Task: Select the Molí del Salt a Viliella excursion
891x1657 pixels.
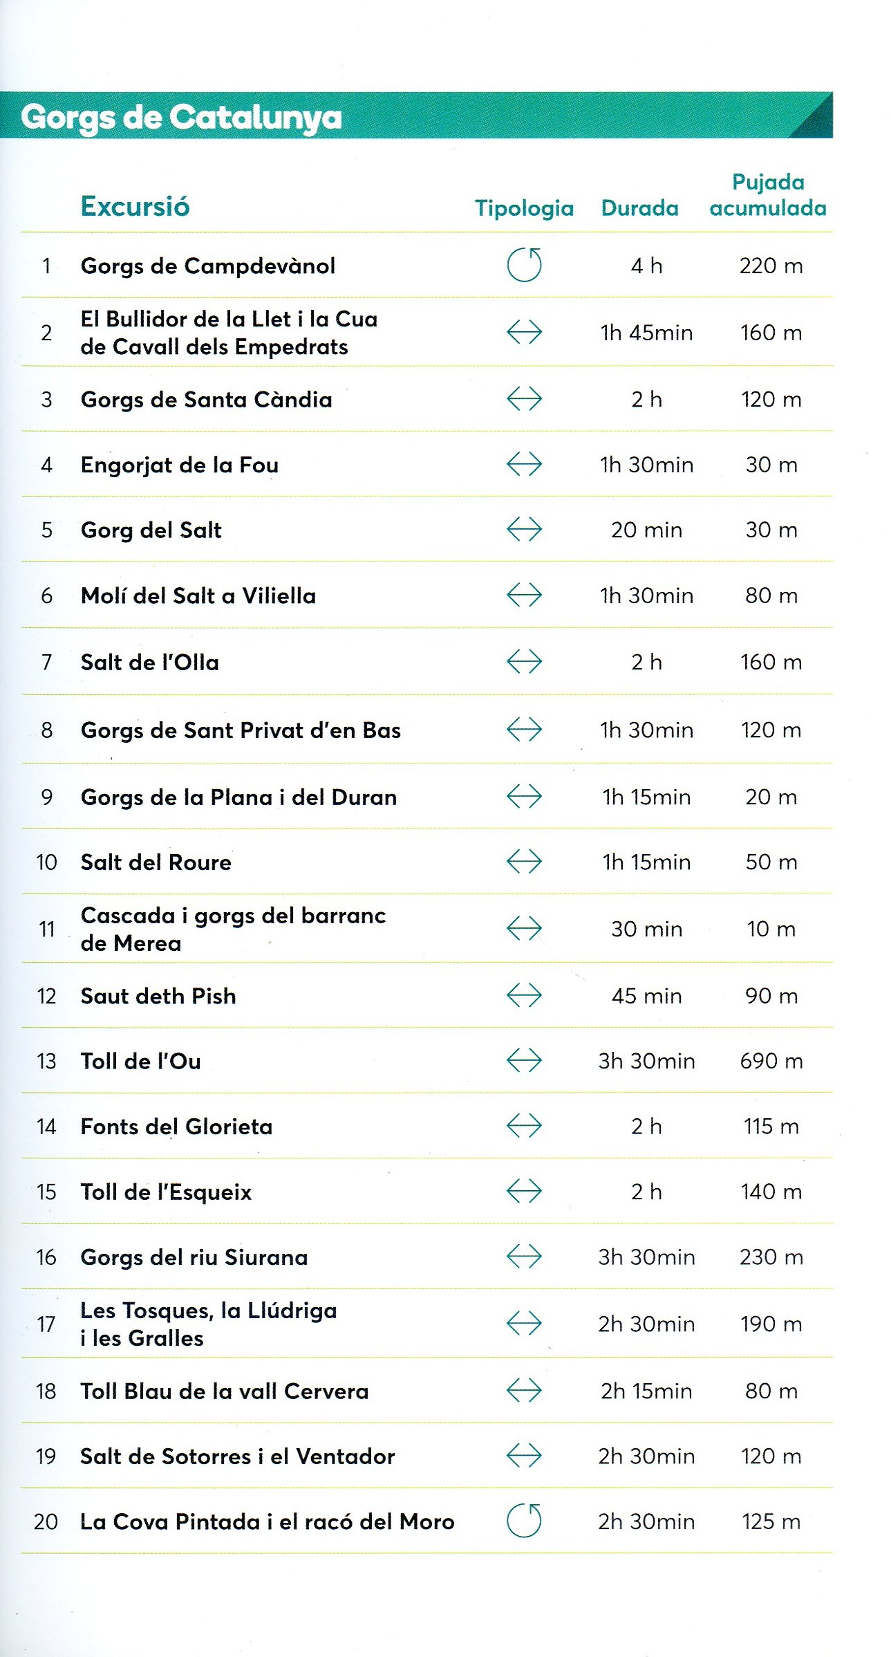Action: 198,595
